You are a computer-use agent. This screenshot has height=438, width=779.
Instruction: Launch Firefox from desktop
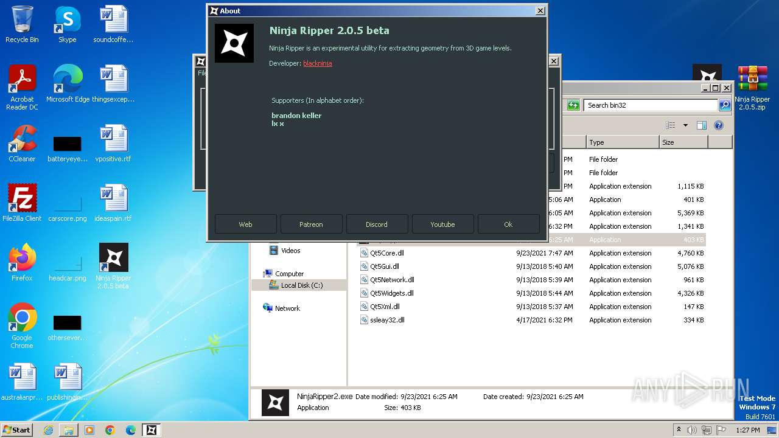[x=22, y=263]
